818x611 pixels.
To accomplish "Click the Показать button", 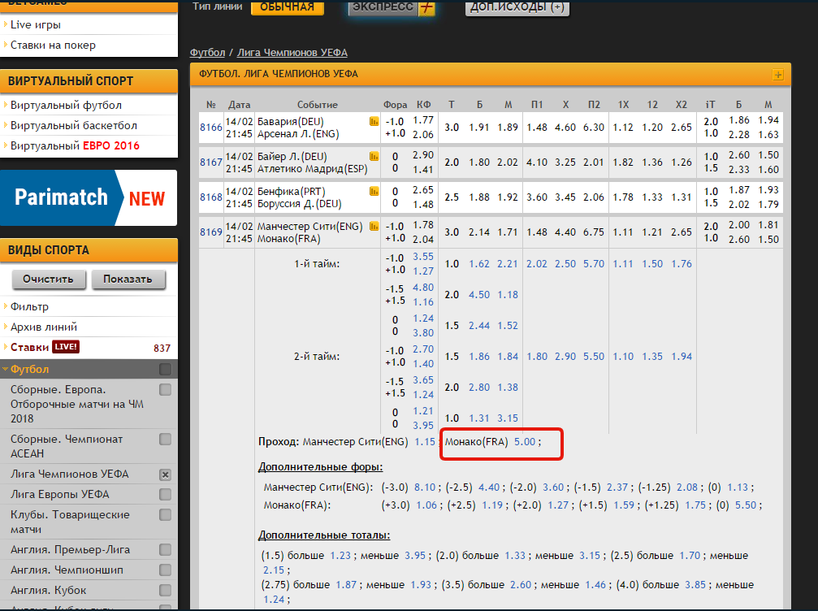I will (x=128, y=279).
